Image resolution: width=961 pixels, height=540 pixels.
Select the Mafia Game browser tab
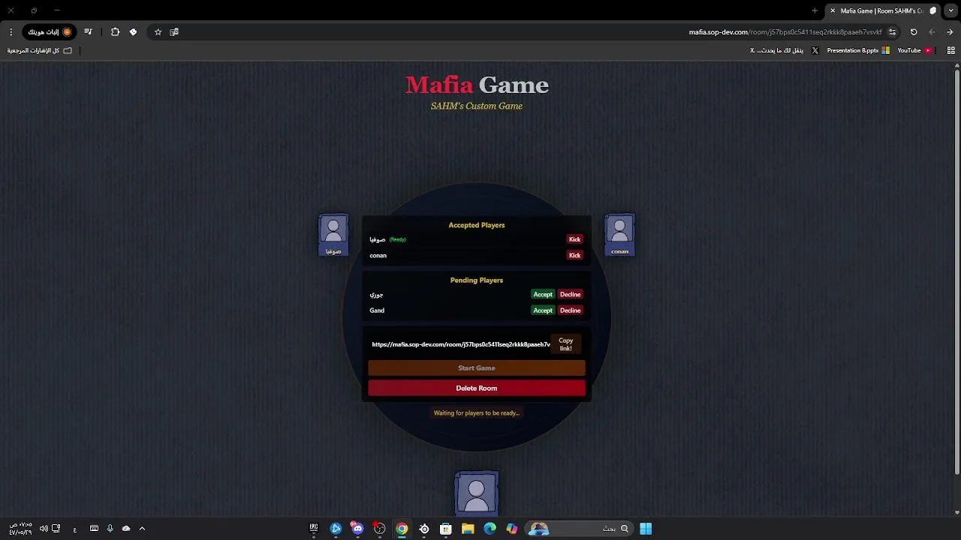pos(882,10)
